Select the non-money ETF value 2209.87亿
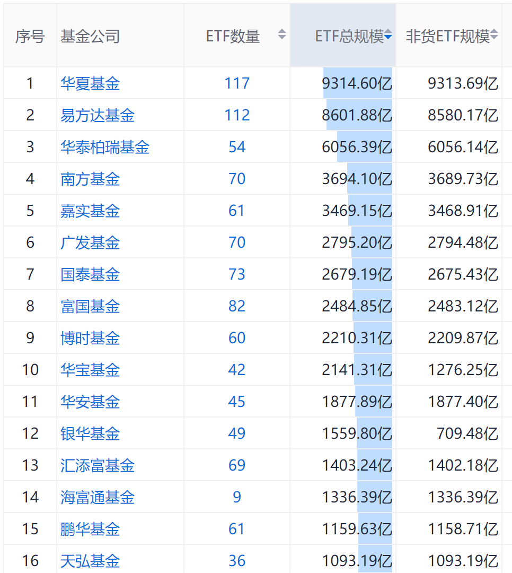 [463, 337]
